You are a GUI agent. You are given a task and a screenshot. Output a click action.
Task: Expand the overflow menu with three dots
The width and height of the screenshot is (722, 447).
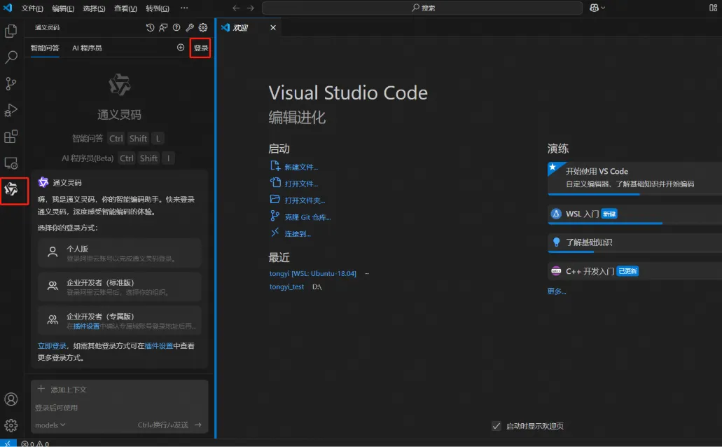coord(184,8)
